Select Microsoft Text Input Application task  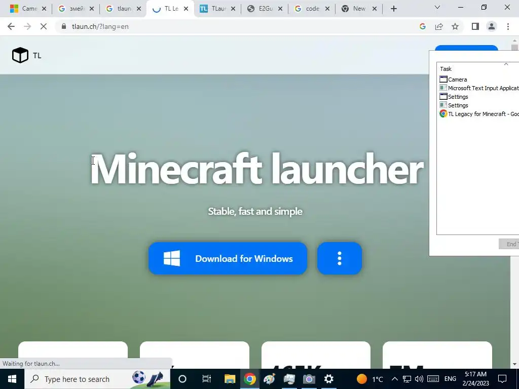click(x=478, y=88)
